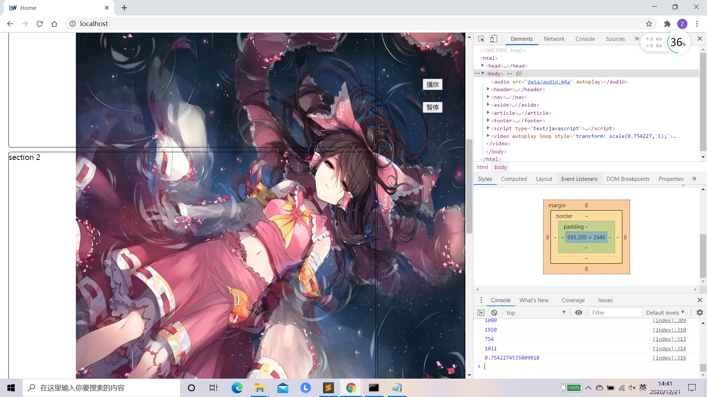Switch to the Issues drawer tab
Image resolution: width=707 pixels, height=397 pixels.
point(605,300)
